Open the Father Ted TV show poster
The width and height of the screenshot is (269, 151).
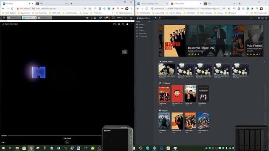point(190,94)
